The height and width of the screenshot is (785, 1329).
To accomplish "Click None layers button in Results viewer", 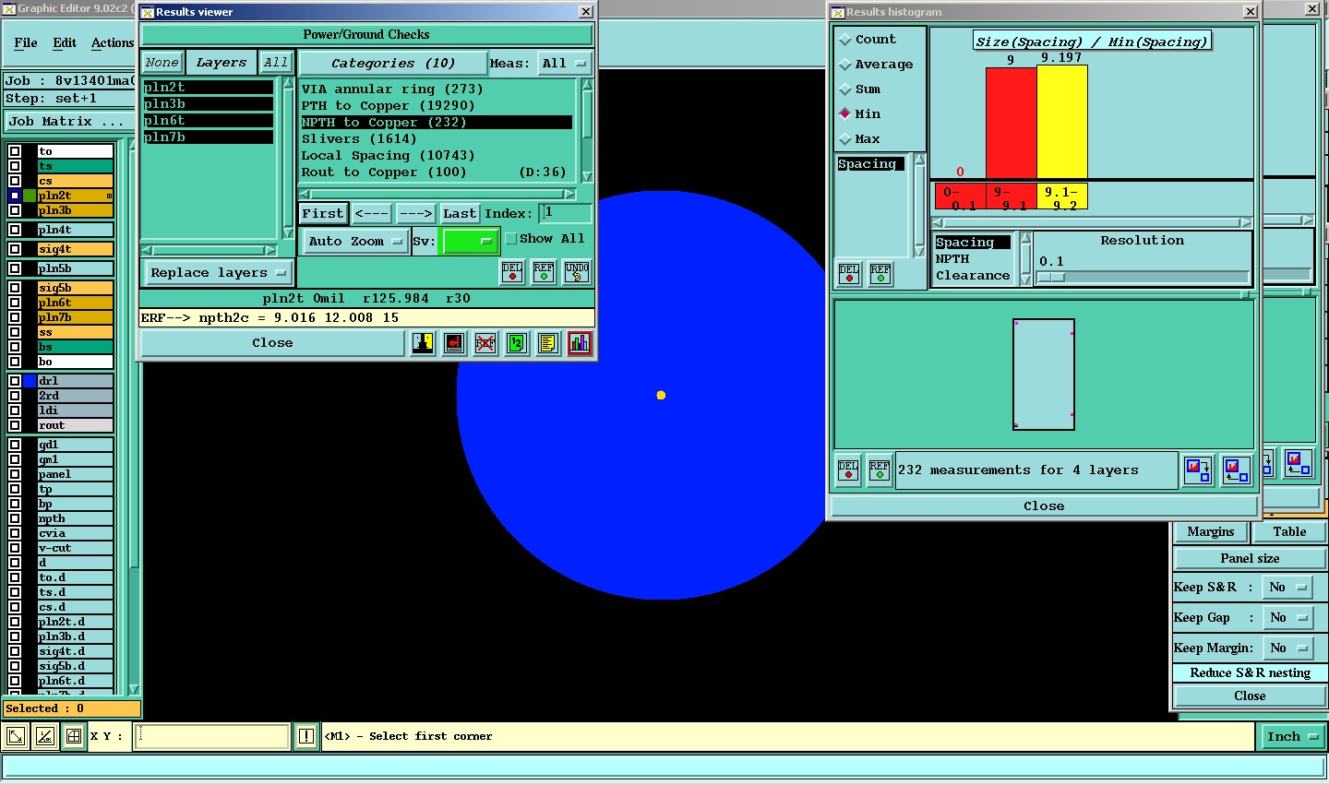I will pos(162,63).
